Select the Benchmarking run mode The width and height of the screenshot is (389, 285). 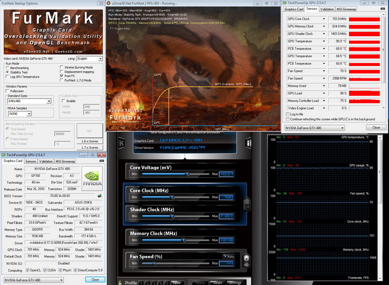click(7, 68)
